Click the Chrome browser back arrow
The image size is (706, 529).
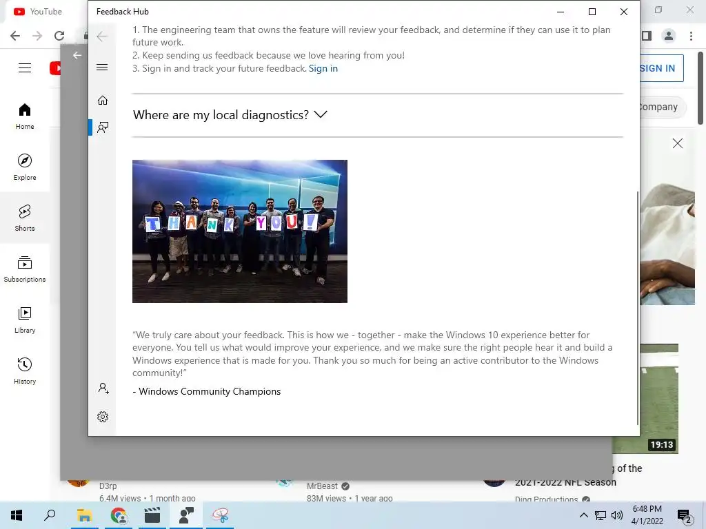[x=15, y=36]
